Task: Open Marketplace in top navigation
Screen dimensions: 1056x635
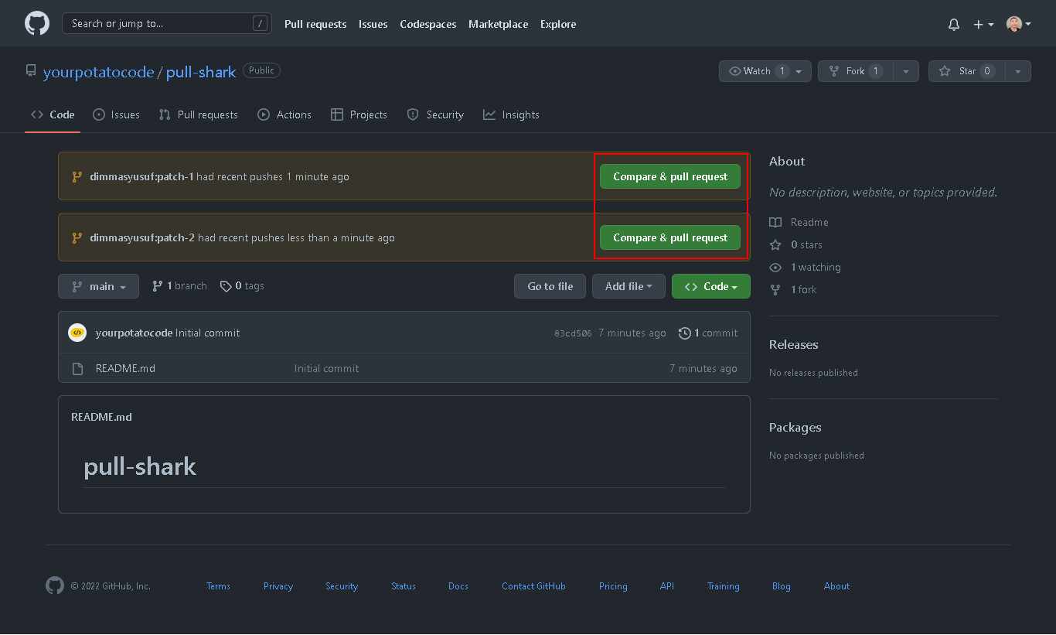Action: pos(498,24)
